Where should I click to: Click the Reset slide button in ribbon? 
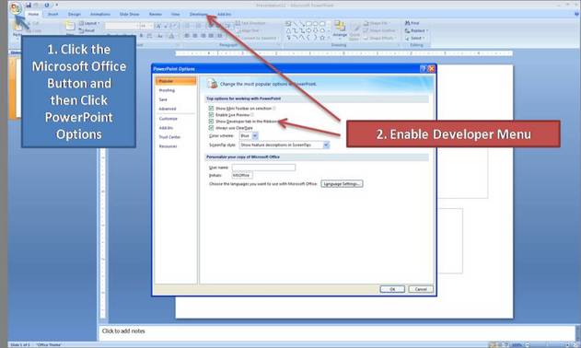click(87, 30)
